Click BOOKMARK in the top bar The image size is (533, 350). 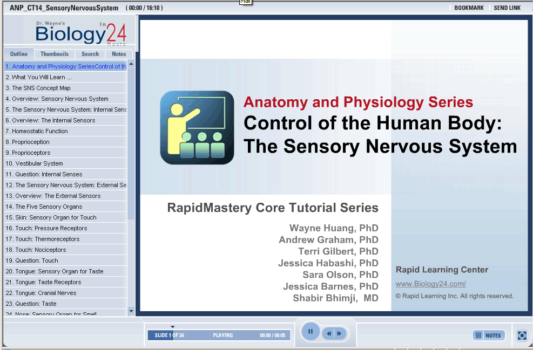coord(469,8)
